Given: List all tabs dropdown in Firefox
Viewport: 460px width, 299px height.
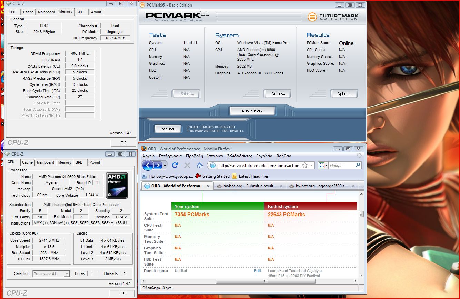Looking at the screenshot, I should click(x=361, y=186).
